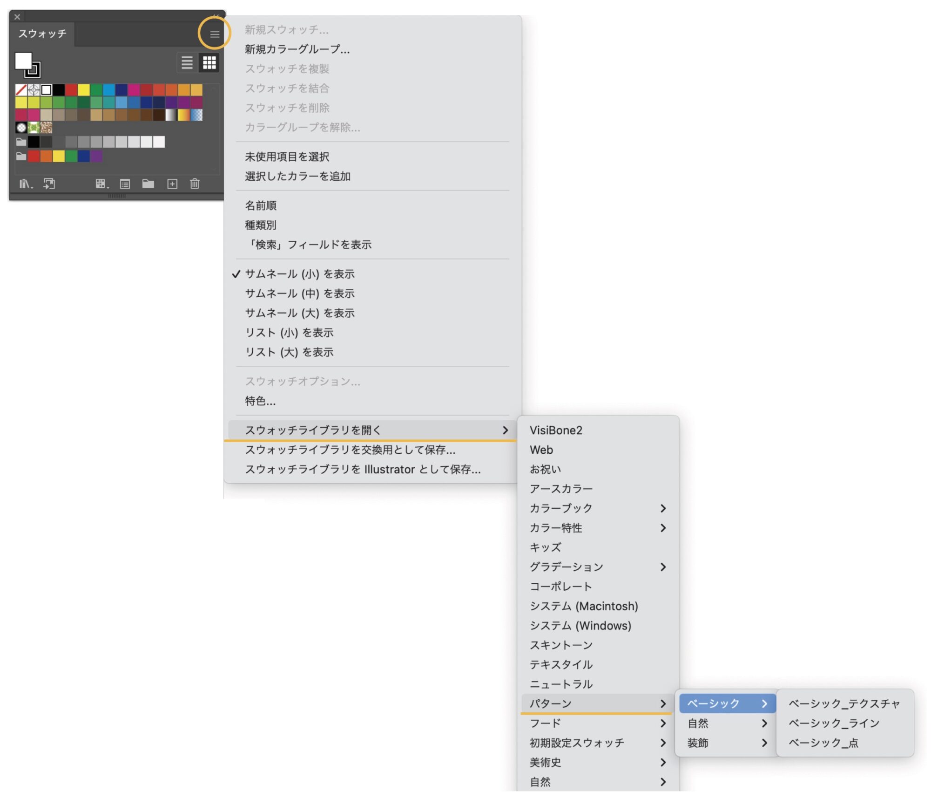This screenshot has width=931, height=792.
Task: Switch to grid view in Swatches panel
Action: click(209, 63)
